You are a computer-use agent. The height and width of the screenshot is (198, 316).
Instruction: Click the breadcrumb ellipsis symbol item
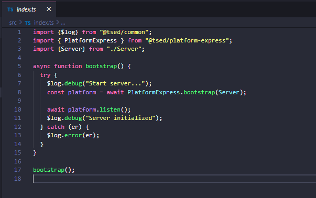[x=63, y=23]
